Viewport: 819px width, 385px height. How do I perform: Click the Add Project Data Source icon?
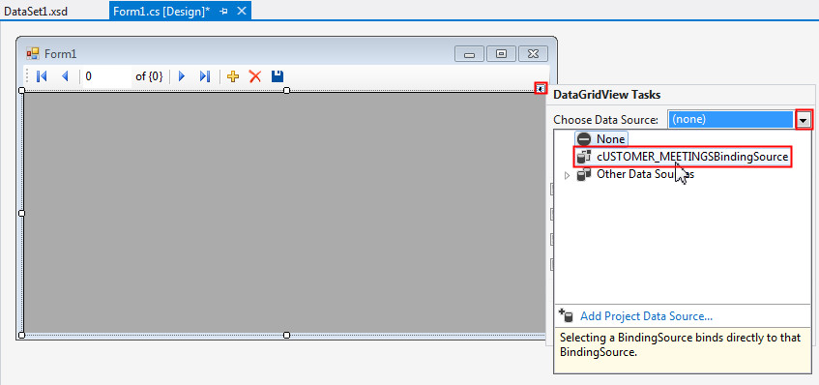(x=567, y=315)
